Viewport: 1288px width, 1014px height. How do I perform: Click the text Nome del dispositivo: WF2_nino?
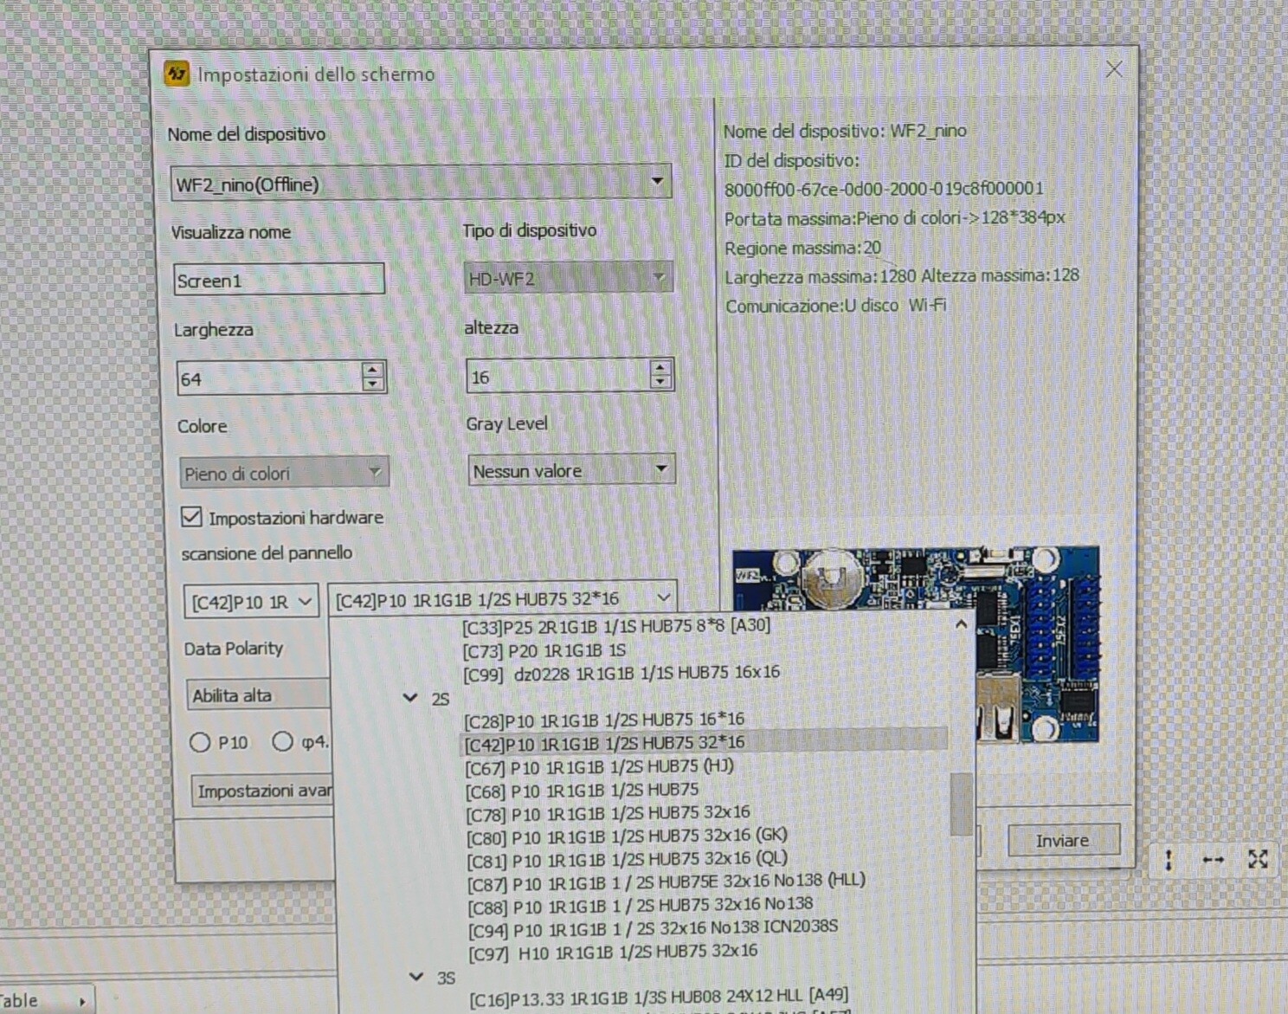846,132
